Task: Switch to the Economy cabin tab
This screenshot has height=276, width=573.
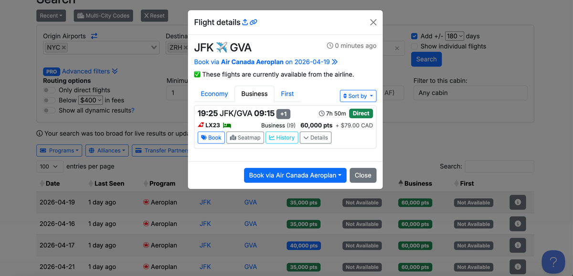Action: (x=214, y=94)
